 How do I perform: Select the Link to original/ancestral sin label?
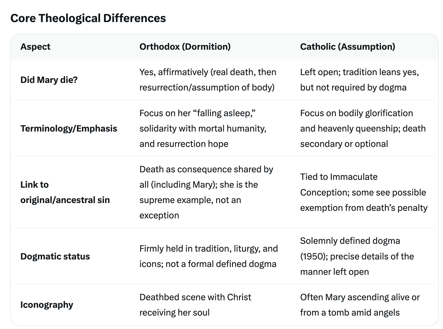coord(65,192)
